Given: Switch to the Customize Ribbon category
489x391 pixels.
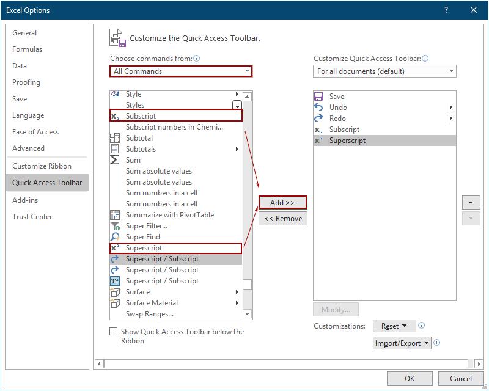Looking at the screenshot, I should [x=42, y=166].
